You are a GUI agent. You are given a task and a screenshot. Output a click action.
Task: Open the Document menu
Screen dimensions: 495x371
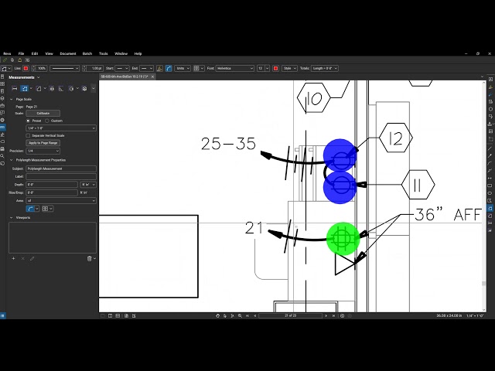tap(68, 53)
